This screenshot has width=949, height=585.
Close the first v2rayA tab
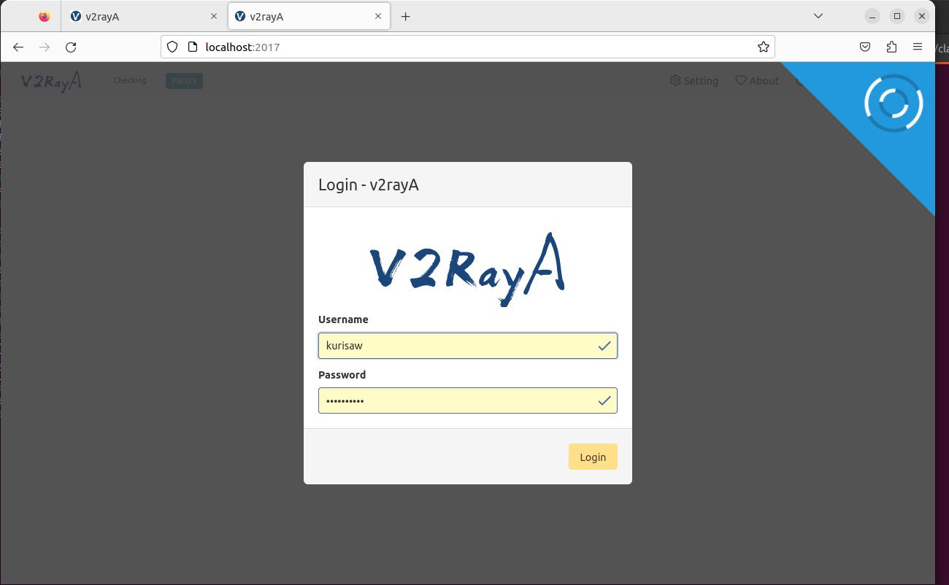point(214,16)
